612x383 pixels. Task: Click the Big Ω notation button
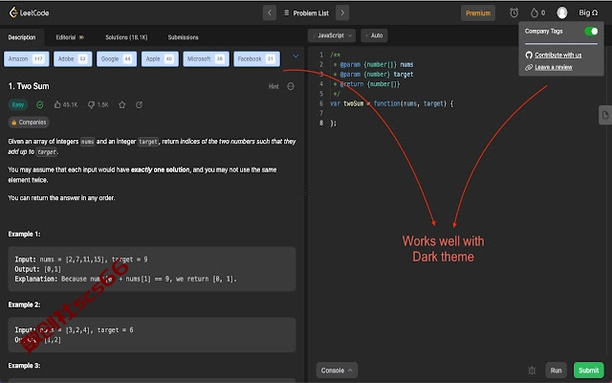pos(588,12)
